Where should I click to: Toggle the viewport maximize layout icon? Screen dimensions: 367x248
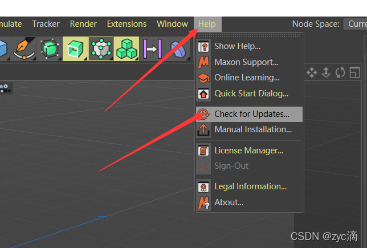[x=355, y=72]
